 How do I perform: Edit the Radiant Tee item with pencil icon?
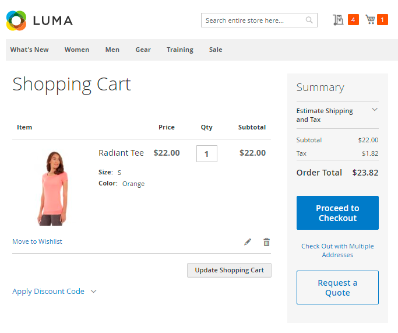tap(248, 242)
